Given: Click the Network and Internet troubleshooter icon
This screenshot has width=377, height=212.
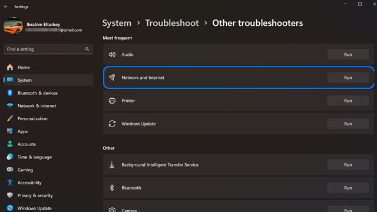Looking at the screenshot, I should tap(112, 78).
